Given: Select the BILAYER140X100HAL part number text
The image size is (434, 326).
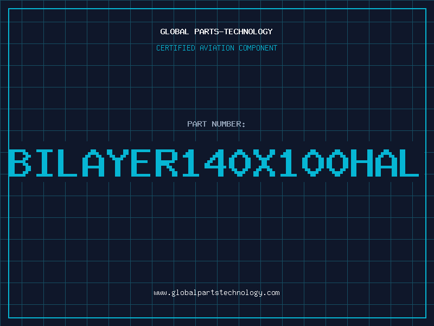Looking at the screenshot, I should (214, 163).
